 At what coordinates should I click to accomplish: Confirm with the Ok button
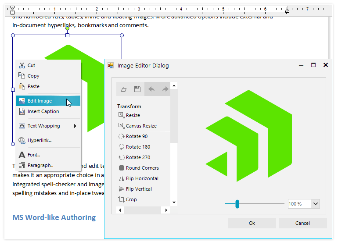[252, 223]
